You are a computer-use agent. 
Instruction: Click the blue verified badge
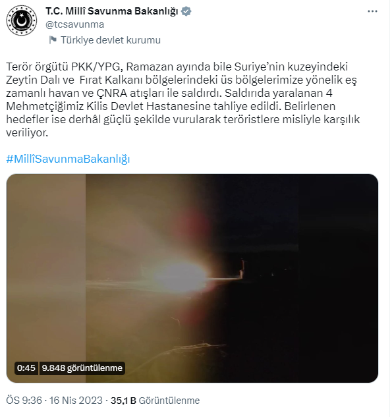pos(186,11)
